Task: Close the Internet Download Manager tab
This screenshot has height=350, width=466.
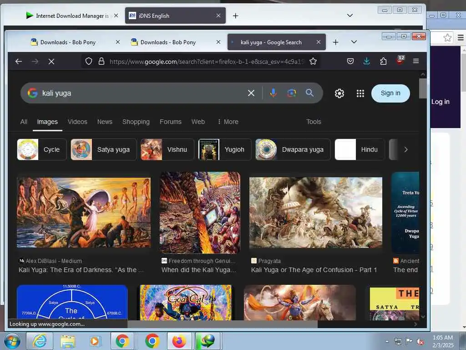Action: click(116, 15)
